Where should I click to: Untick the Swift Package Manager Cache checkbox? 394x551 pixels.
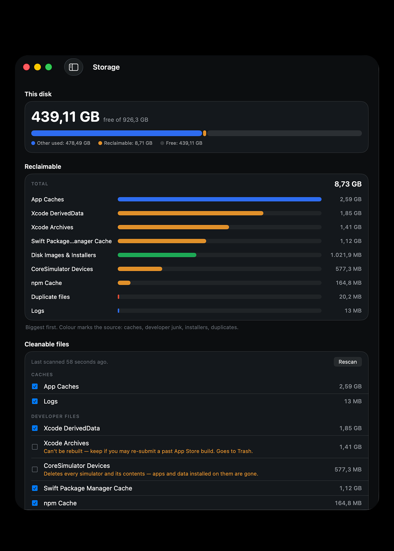click(35, 488)
